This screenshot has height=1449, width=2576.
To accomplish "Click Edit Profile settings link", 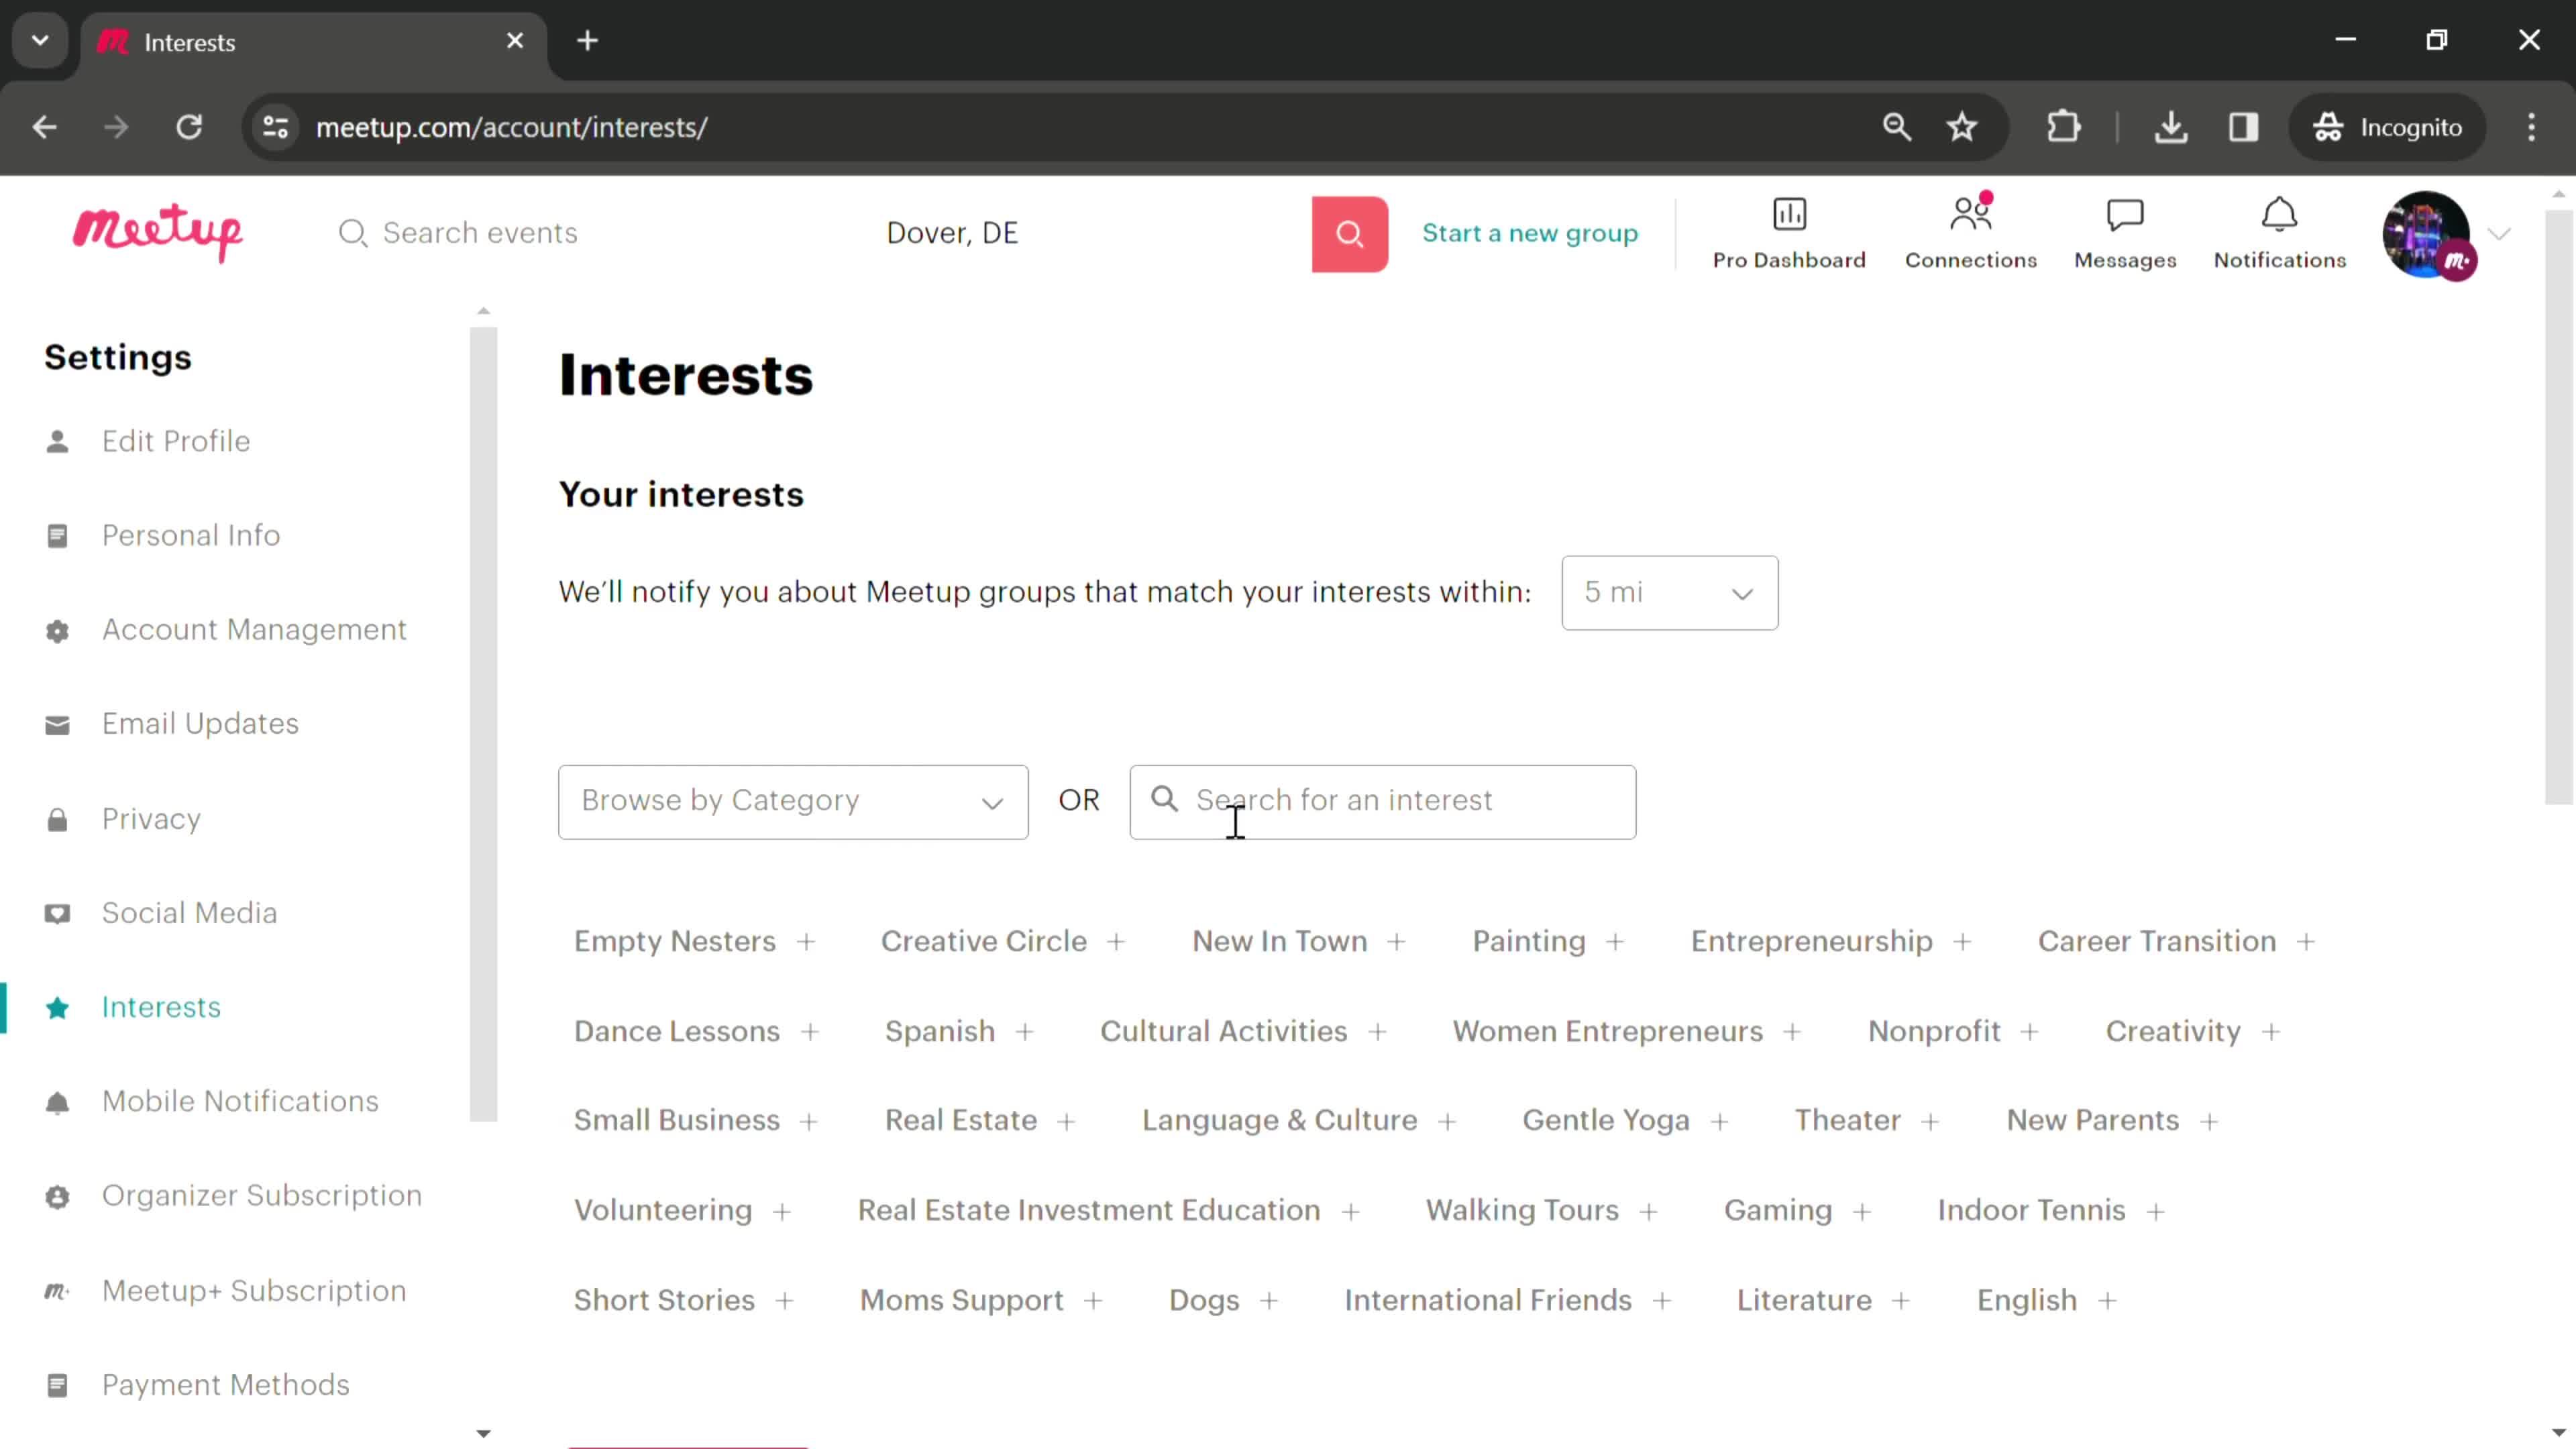I will coord(175,441).
